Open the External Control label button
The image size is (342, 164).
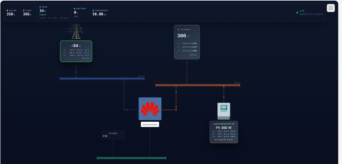coord(150,124)
